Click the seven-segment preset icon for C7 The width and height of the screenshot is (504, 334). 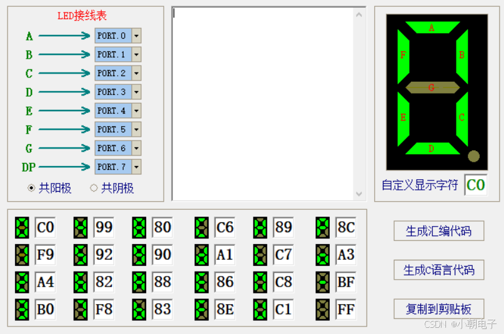click(260, 255)
